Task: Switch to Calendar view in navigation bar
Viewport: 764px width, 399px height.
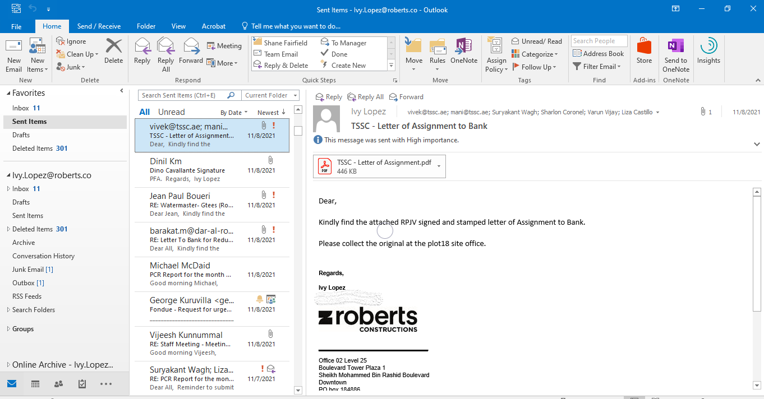Action: 35,384
